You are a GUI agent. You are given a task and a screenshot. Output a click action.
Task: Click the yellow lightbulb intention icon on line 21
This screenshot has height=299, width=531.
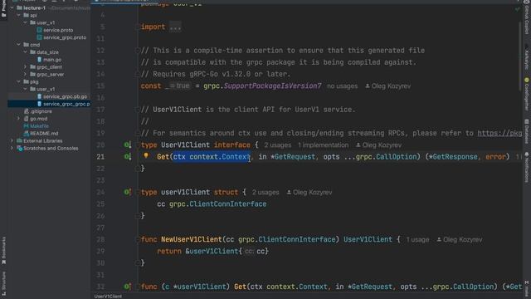(146, 155)
